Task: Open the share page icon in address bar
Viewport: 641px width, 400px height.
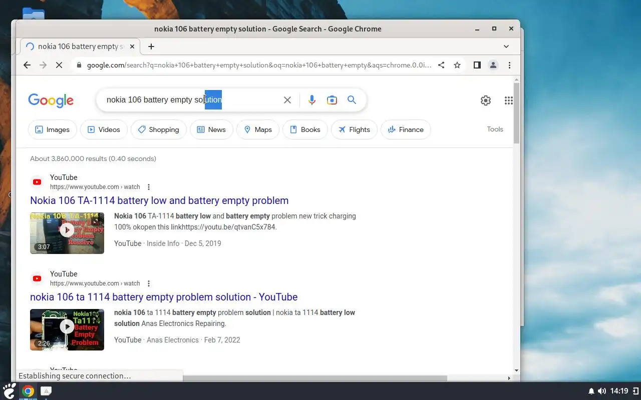Action: (x=441, y=65)
